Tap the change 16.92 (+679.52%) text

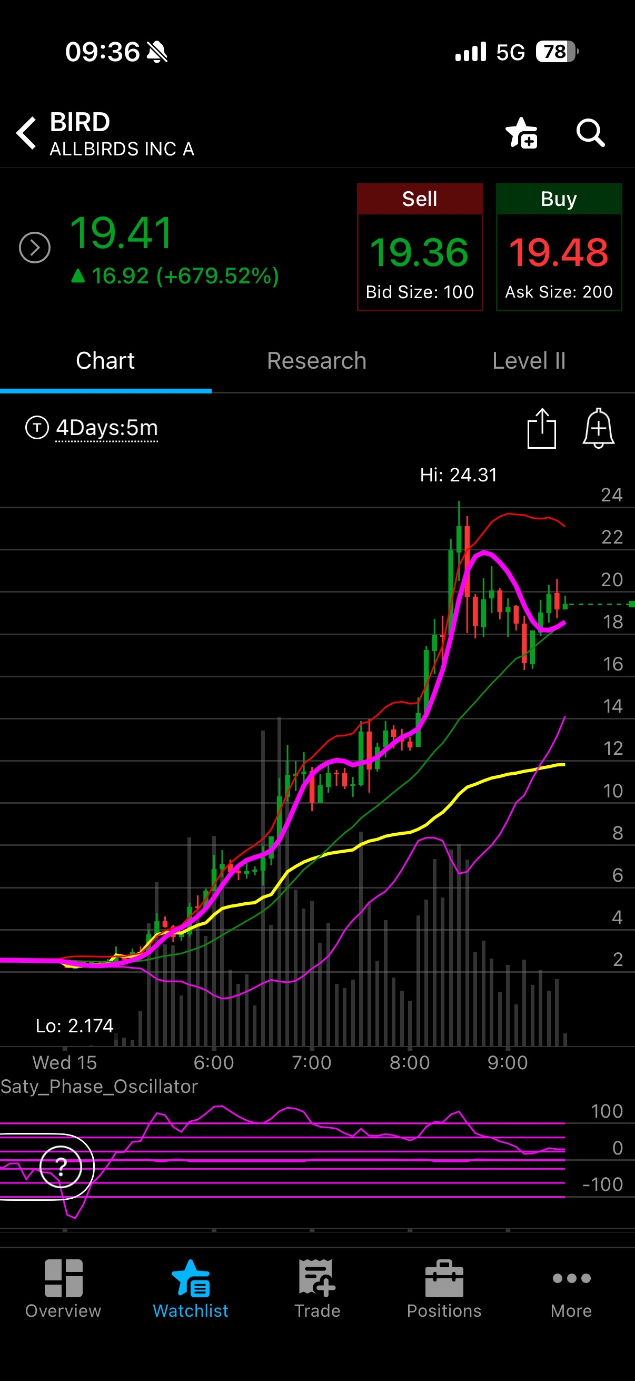click(175, 275)
